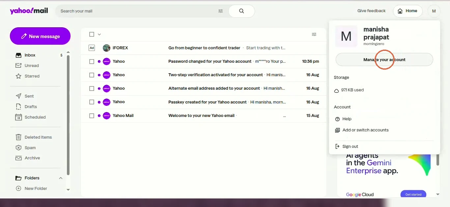
Task: Show Unread messages
Action: click(x=32, y=66)
